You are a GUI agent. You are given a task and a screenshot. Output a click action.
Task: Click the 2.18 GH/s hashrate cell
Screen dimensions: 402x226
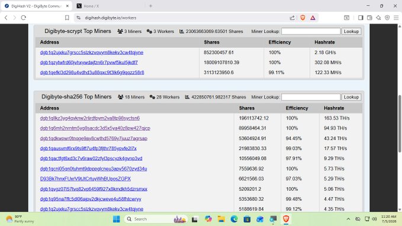[325, 53]
